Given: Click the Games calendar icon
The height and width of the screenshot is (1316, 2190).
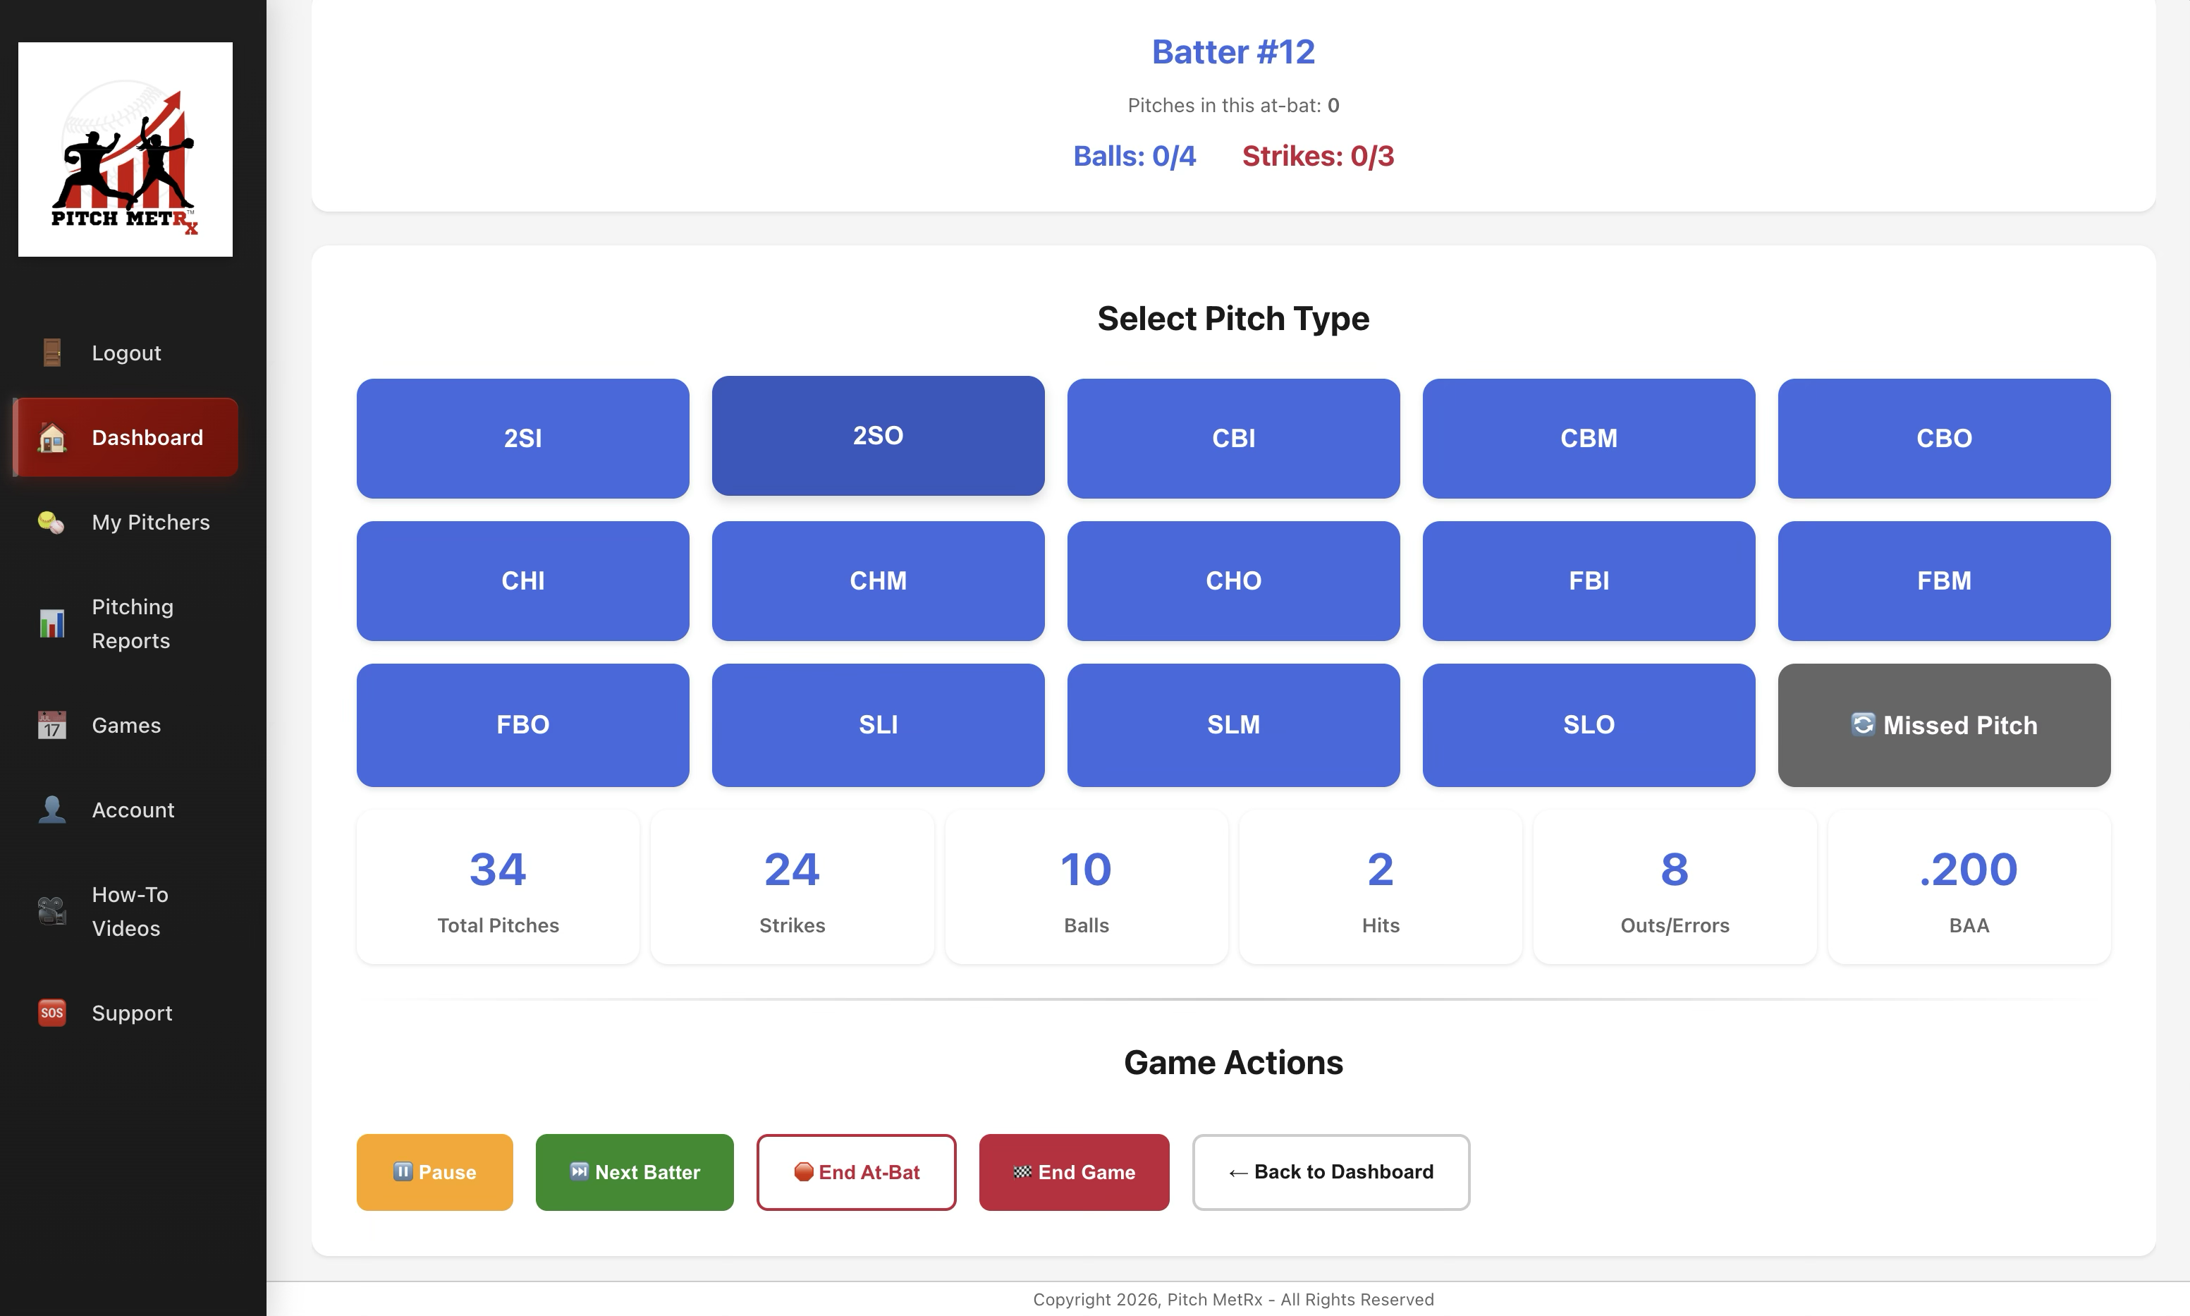Looking at the screenshot, I should pos(51,726).
